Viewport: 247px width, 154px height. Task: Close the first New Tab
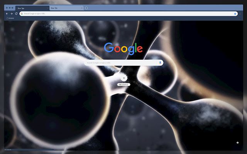(x=48, y=8)
